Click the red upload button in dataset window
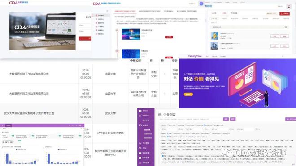296x166 pixels. (284, 13)
